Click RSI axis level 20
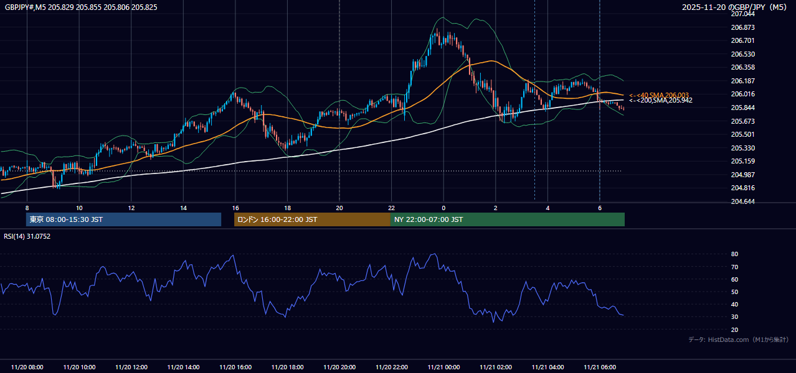Screen dimensions: 796x373 (735, 329)
